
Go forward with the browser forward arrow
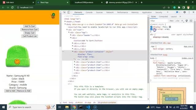8,7
